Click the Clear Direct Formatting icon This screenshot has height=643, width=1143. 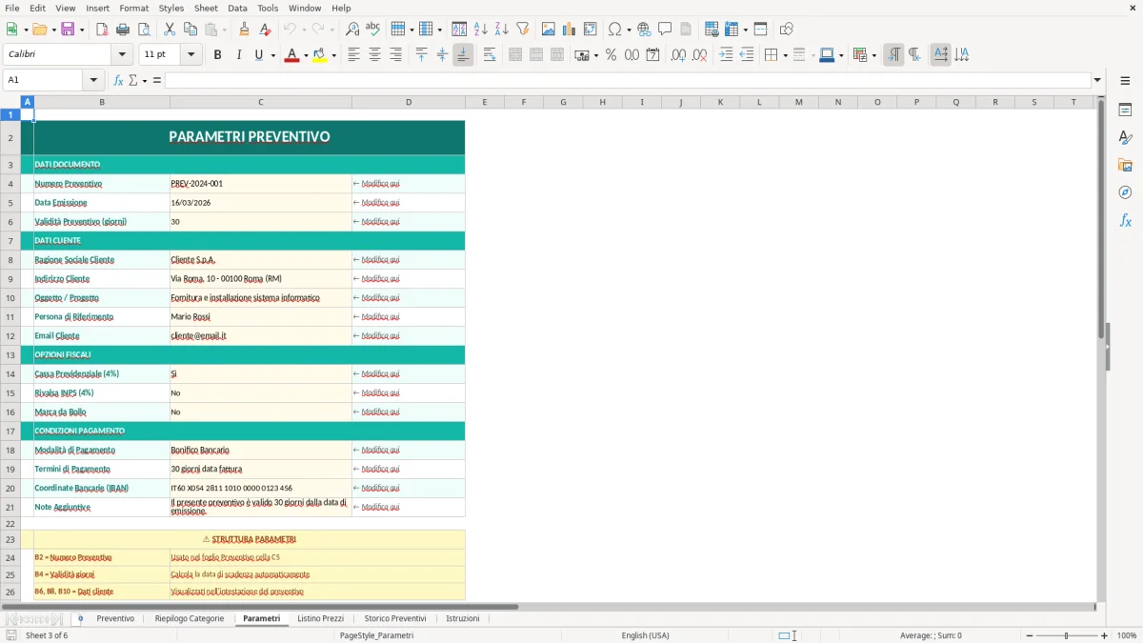click(x=266, y=30)
